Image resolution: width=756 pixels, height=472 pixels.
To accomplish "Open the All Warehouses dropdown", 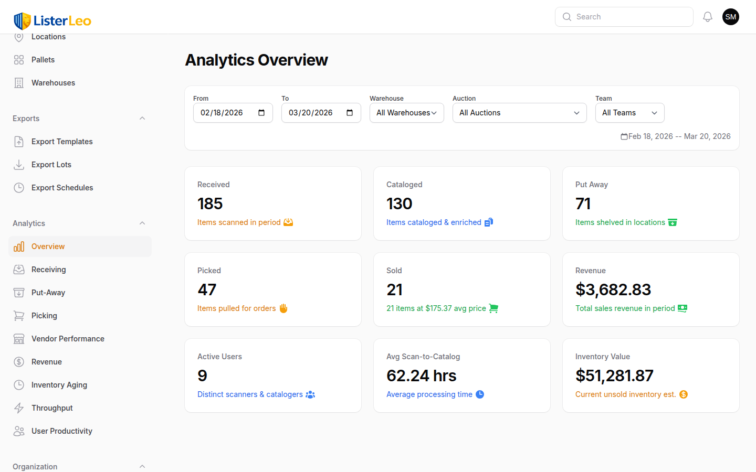I will click(406, 113).
